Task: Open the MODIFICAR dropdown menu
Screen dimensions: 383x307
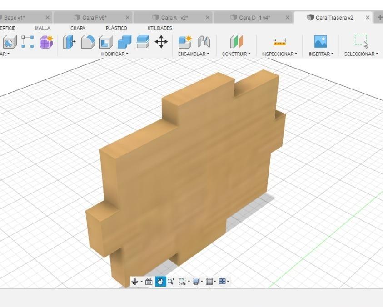Action: point(115,54)
